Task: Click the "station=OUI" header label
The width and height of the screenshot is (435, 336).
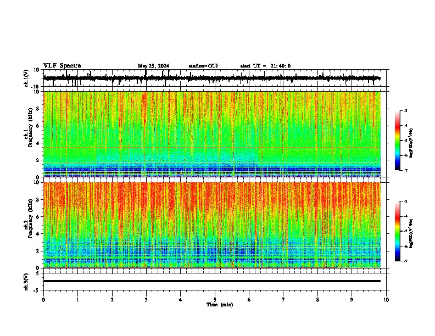Action: point(203,66)
